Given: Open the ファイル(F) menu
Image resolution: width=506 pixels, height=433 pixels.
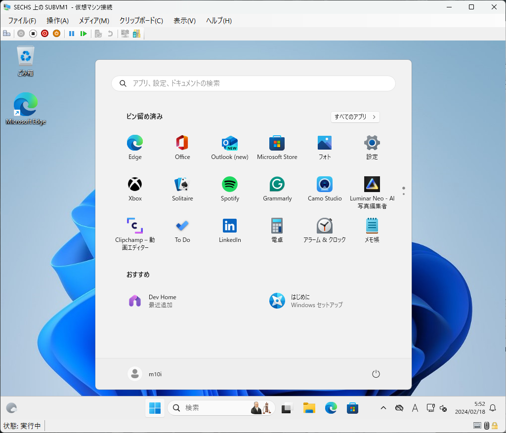Looking at the screenshot, I should point(22,21).
